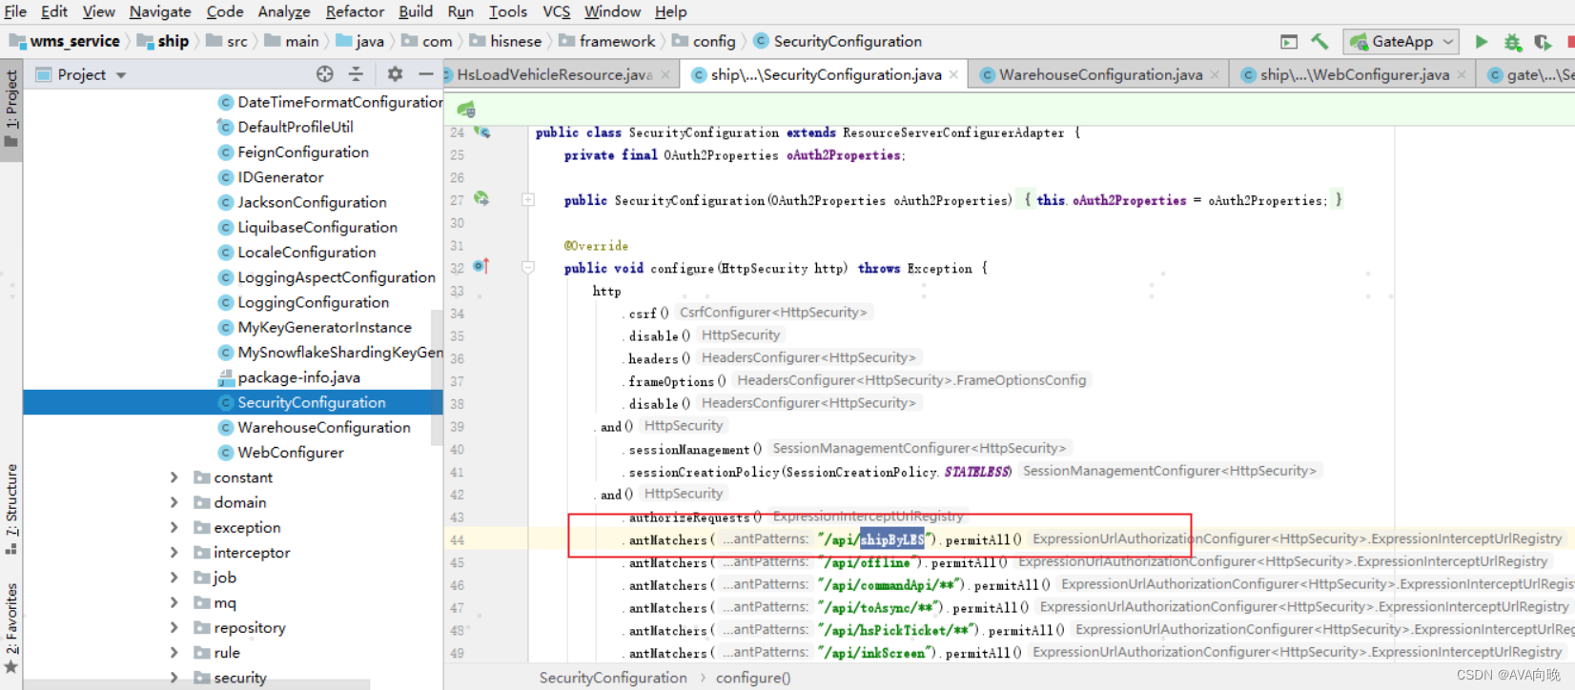Expand the security folder
The image size is (1575, 690).
(x=174, y=678)
